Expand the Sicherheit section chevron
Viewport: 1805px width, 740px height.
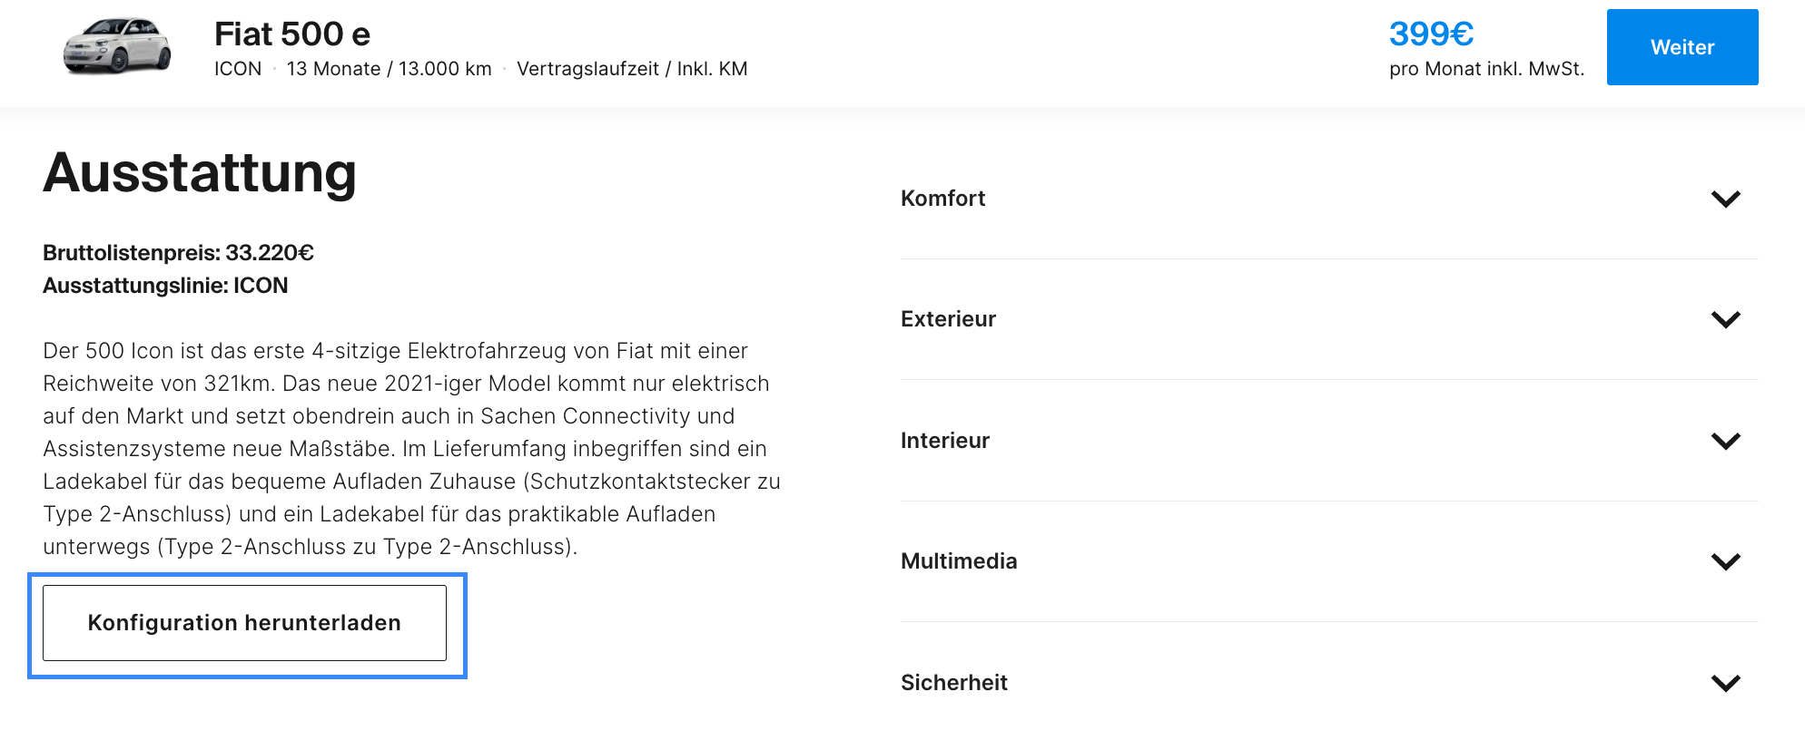tap(1725, 683)
